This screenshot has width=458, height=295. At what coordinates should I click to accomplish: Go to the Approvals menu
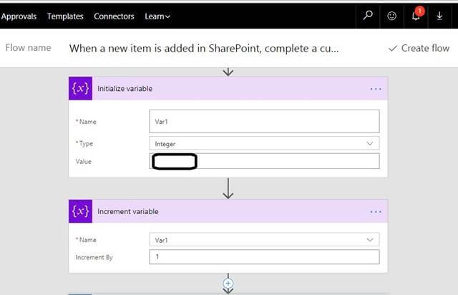click(x=18, y=16)
